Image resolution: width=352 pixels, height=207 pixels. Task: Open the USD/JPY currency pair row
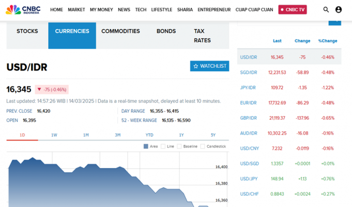(x=249, y=179)
